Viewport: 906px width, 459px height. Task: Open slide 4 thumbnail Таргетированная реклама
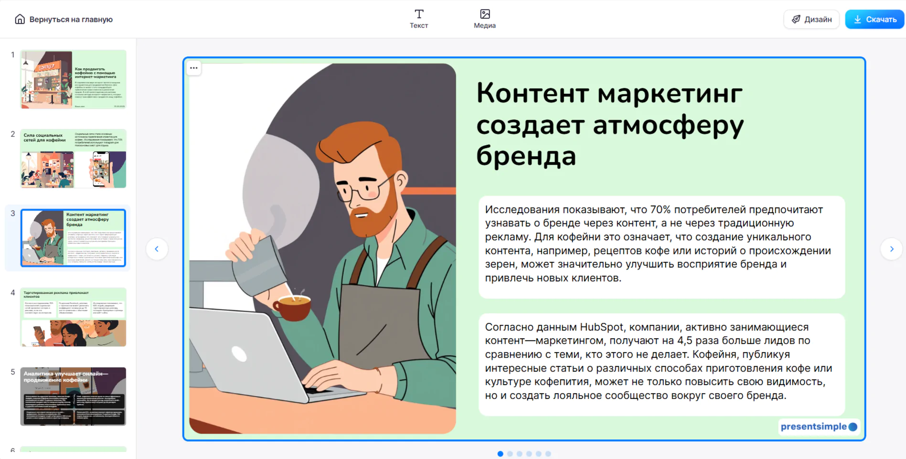(74, 317)
